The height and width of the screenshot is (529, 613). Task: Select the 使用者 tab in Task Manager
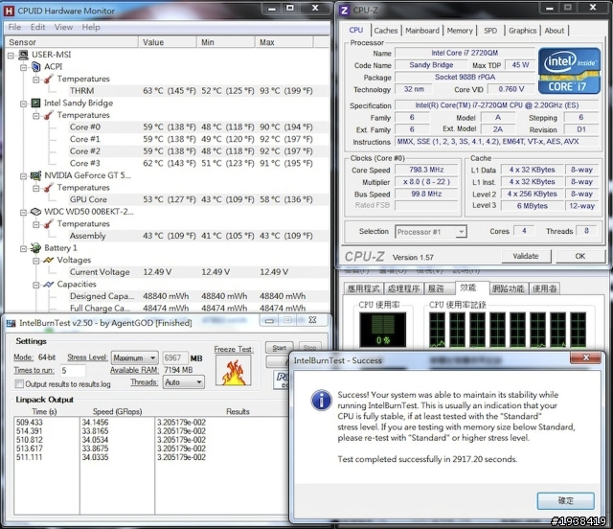pos(545,288)
